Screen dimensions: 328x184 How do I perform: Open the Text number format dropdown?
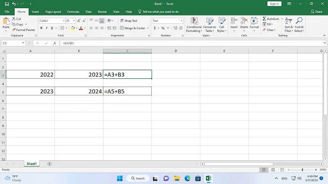coord(181,20)
